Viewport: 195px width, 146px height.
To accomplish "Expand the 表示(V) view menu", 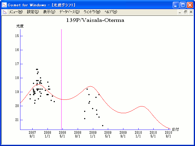I will pos(49,12).
